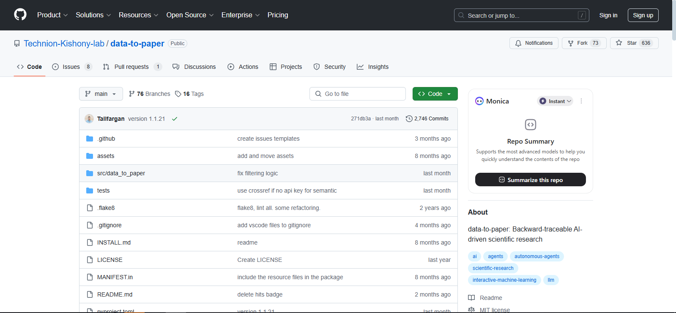Click Tallfargan's avatar thumbnail
676x313 pixels.
(x=89, y=119)
